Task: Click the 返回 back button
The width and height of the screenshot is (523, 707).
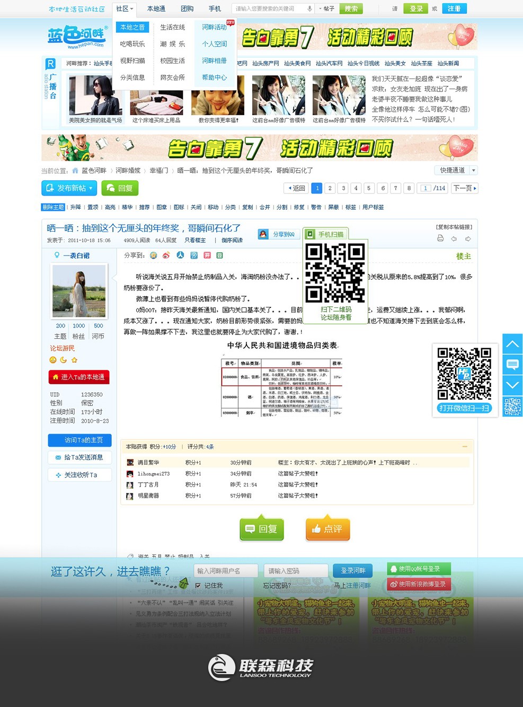Action: (296, 188)
